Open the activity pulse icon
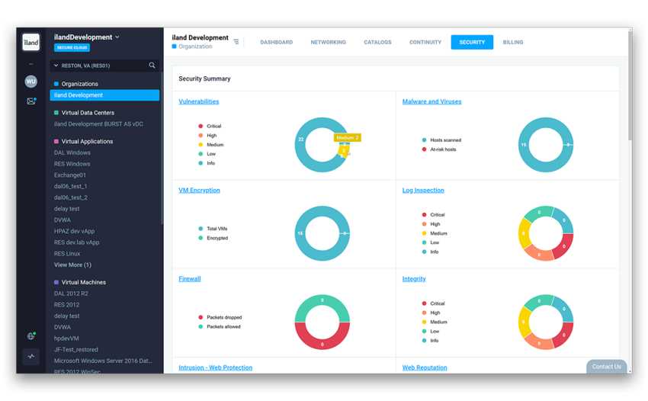Image resolution: width=648 pixels, height=401 pixels. pyautogui.click(x=31, y=356)
